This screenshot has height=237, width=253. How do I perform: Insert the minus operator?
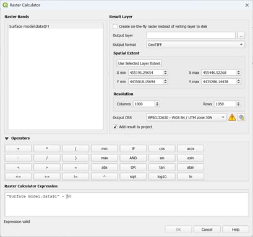18,158
